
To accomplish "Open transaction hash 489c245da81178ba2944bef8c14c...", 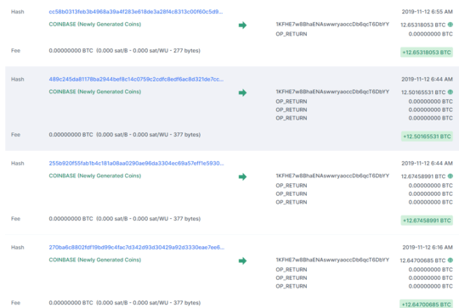I will click(x=136, y=79).
